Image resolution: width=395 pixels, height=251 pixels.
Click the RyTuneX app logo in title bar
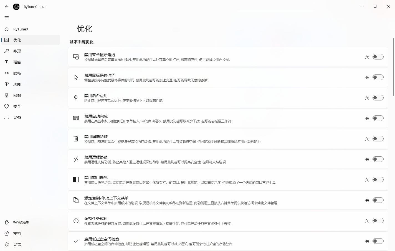click(16, 6)
